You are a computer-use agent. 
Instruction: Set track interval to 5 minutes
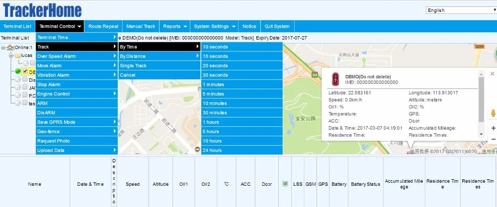click(242, 94)
